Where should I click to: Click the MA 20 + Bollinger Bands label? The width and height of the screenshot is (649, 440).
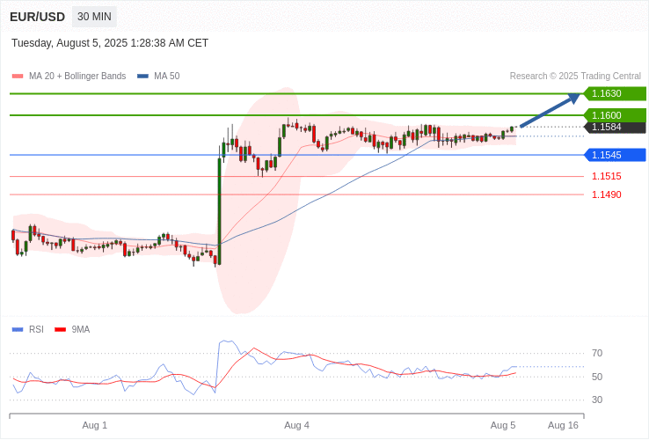click(x=77, y=77)
